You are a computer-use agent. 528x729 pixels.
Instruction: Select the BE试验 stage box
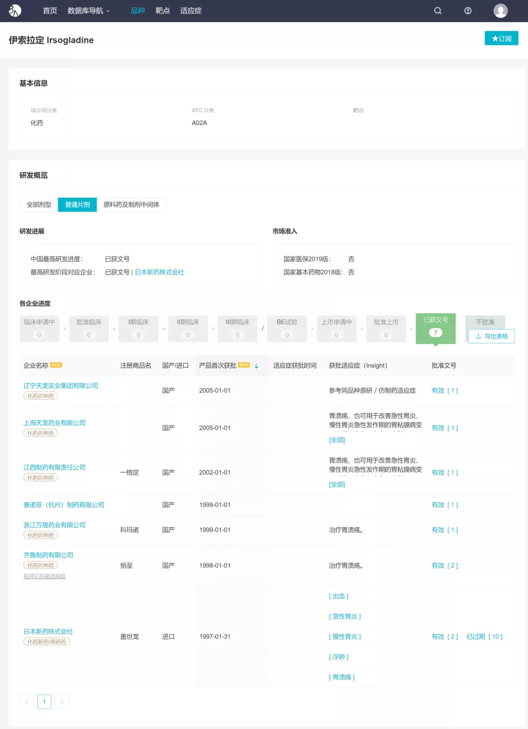coord(287,328)
